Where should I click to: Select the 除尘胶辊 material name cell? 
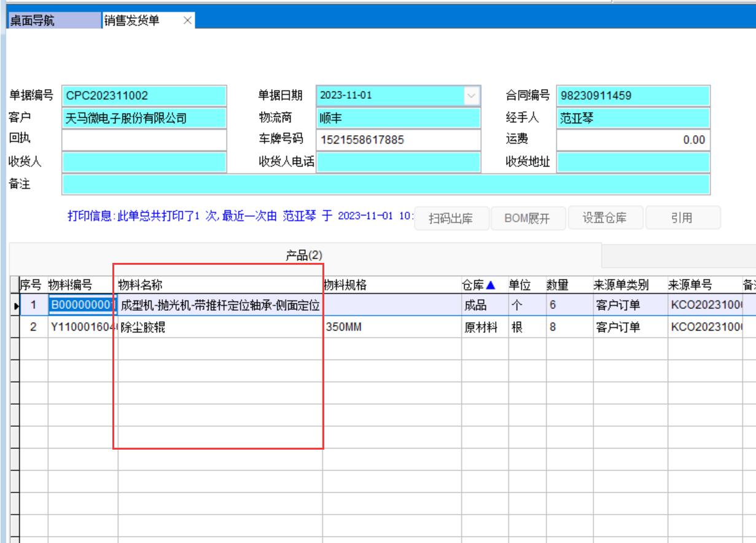(x=220, y=328)
